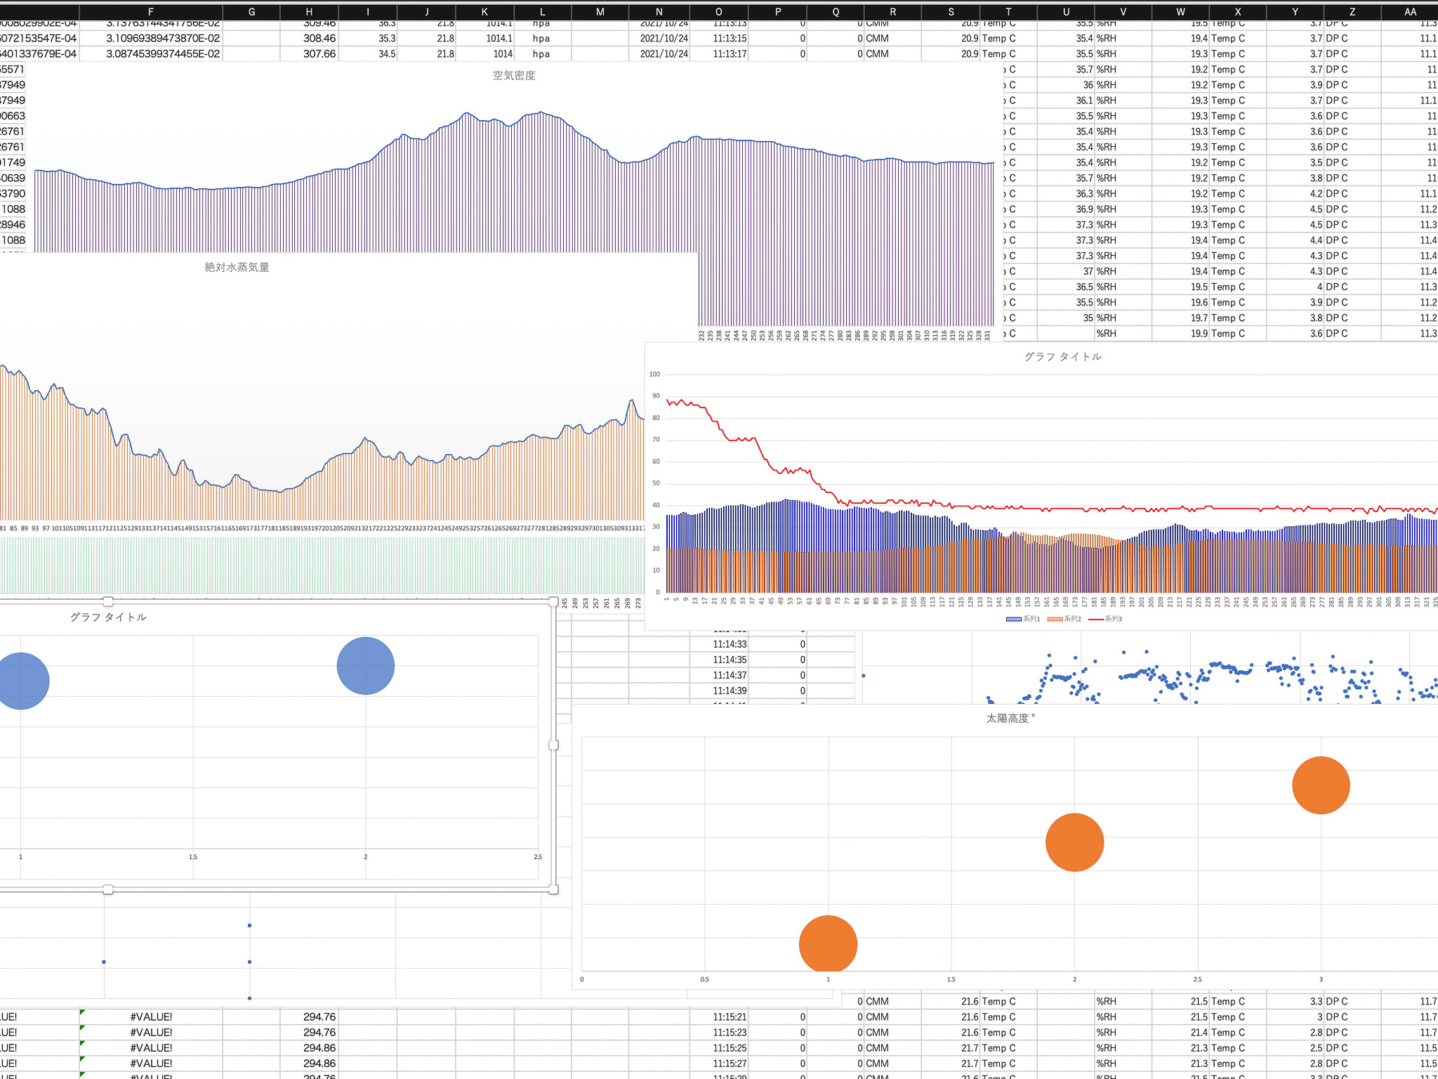1438x1079 pixels.
Task: Select column H header
Action: coord(309,12)
